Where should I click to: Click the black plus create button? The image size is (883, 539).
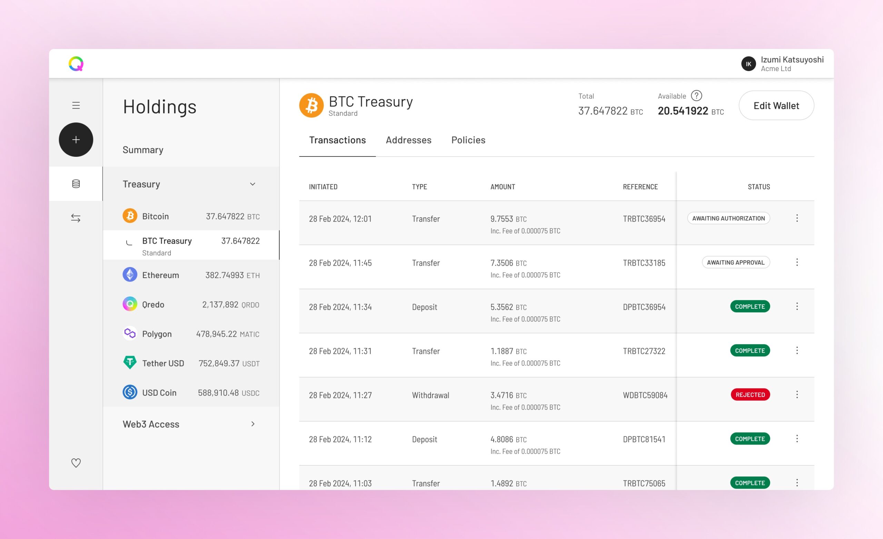click(76, 140)
